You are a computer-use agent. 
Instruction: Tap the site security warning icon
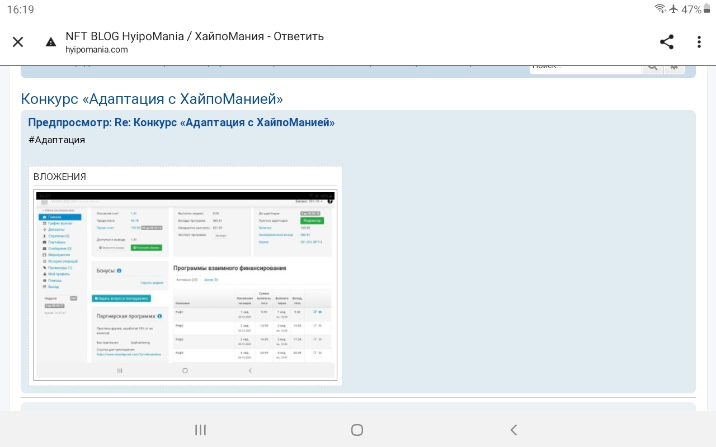click(x=51, y=42)
